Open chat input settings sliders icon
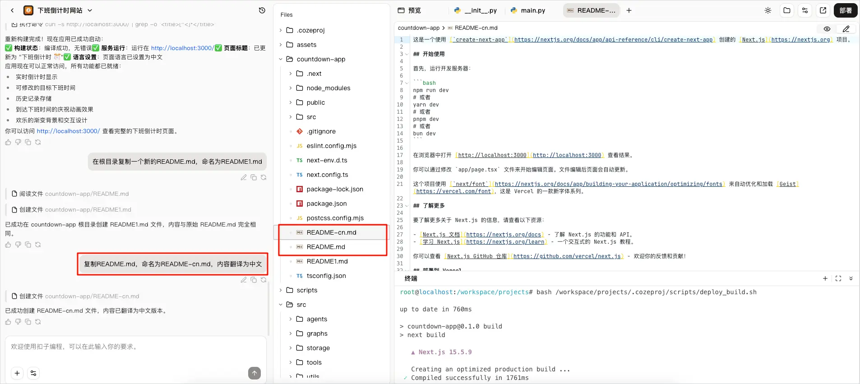The height and width of the screenshot is (384, 860). pos(33,373)
